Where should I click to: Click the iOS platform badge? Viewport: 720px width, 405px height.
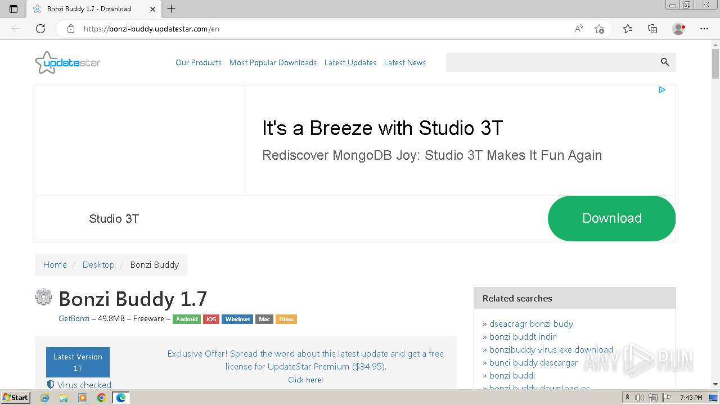click(211, 319)
